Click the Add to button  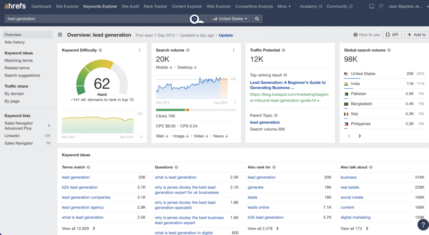(417, 35)
